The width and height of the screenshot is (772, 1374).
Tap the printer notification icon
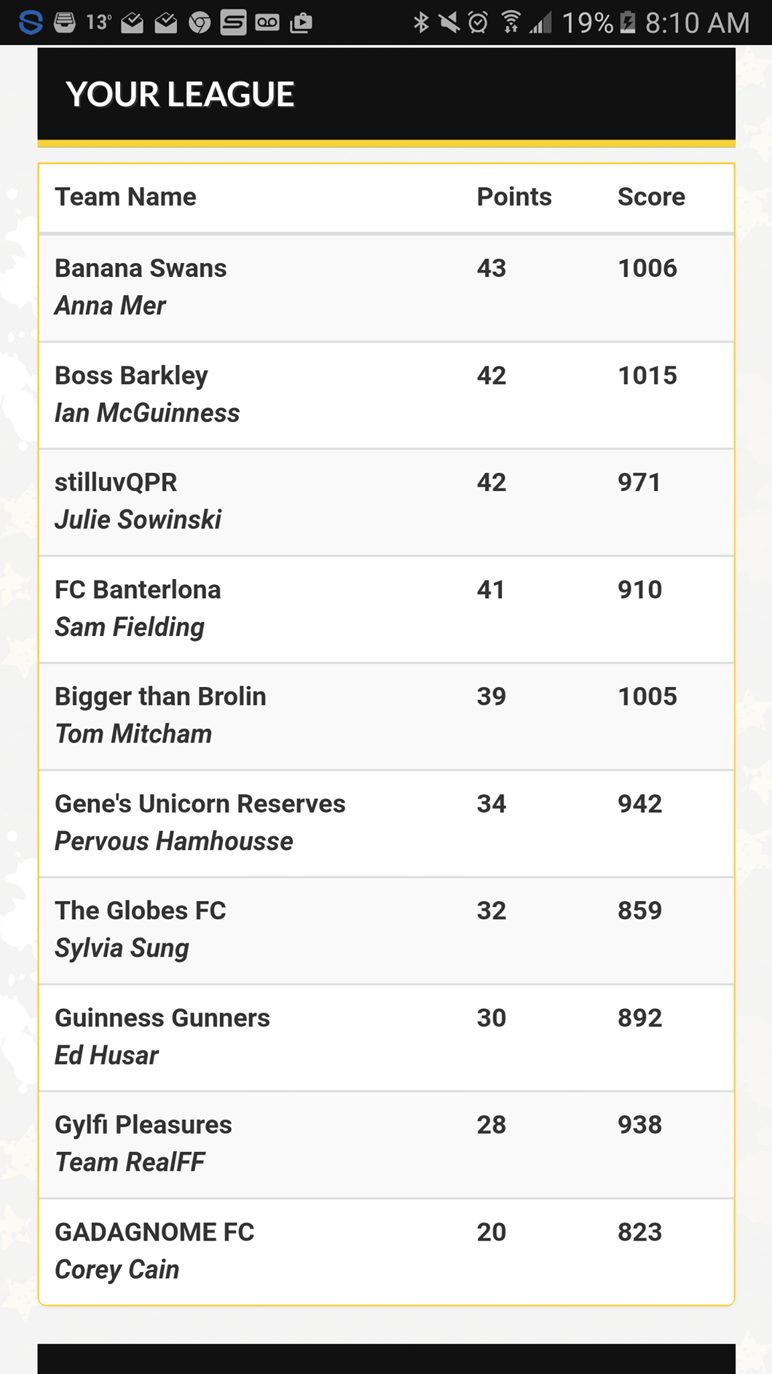point(65,23)
